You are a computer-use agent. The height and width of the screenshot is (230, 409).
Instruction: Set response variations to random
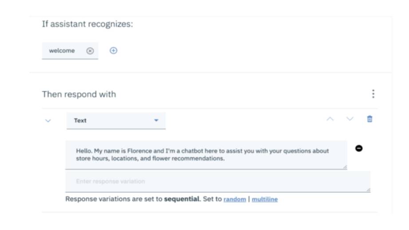tap(235, 199)
